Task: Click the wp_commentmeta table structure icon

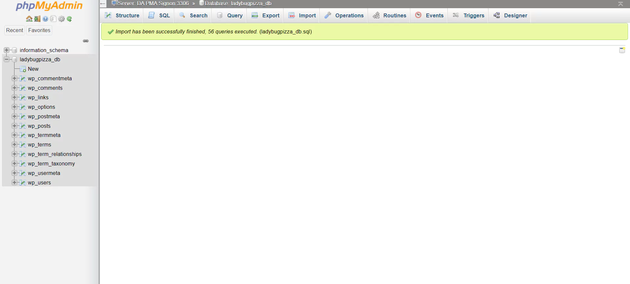Action: (23, 79)
